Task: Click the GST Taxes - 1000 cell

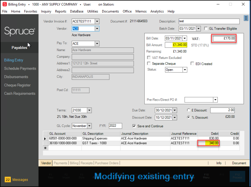Action: click(101, 143)
